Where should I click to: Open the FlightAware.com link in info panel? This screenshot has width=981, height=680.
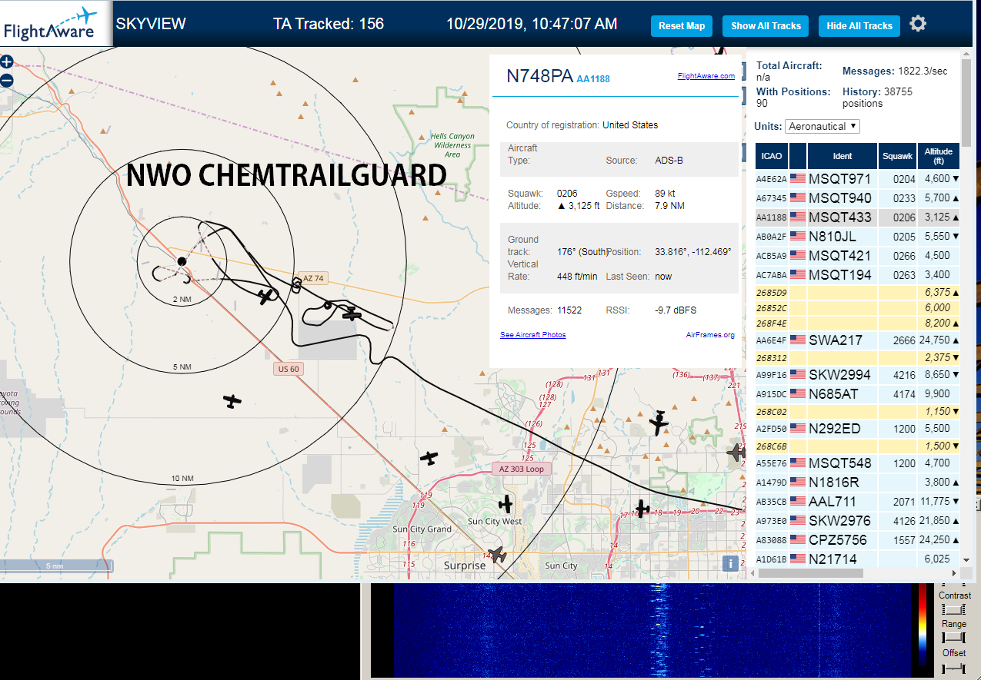coord(706,75)
